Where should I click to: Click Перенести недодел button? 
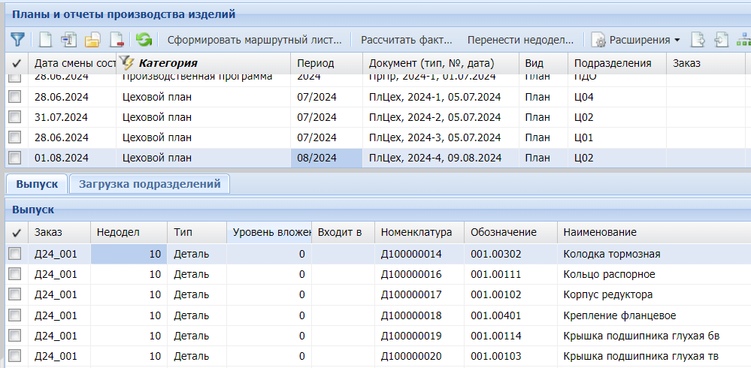pos(520,39)
